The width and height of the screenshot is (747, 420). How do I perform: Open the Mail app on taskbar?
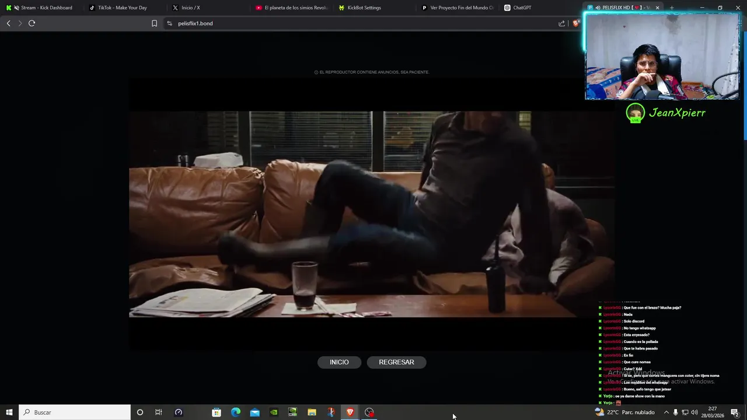click(255, 412)
